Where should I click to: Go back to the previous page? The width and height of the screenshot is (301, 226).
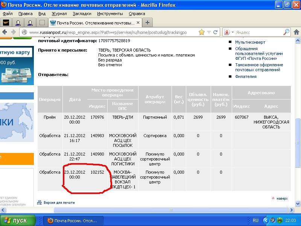[x=5, y=32]
